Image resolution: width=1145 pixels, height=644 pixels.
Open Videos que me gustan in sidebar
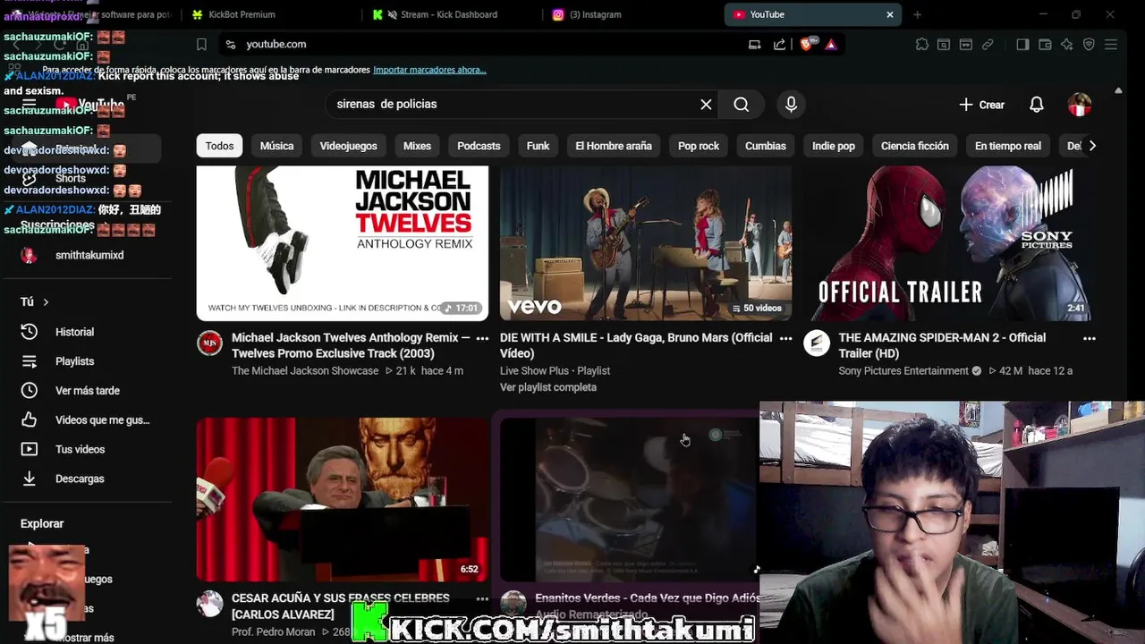click(87, 420)
